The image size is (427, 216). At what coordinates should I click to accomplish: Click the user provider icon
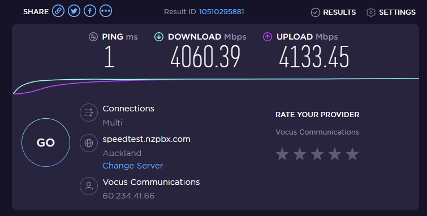89,186
